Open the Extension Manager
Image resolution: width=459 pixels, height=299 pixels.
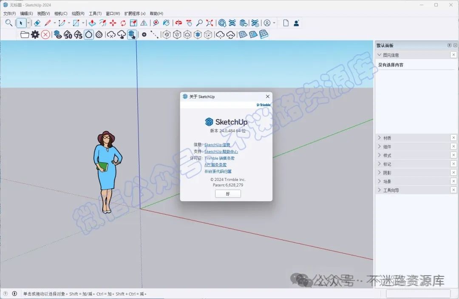tap(255, 23)
